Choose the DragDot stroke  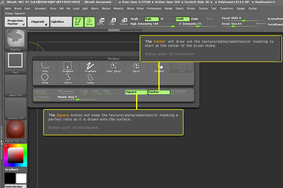tap(159, 67)
